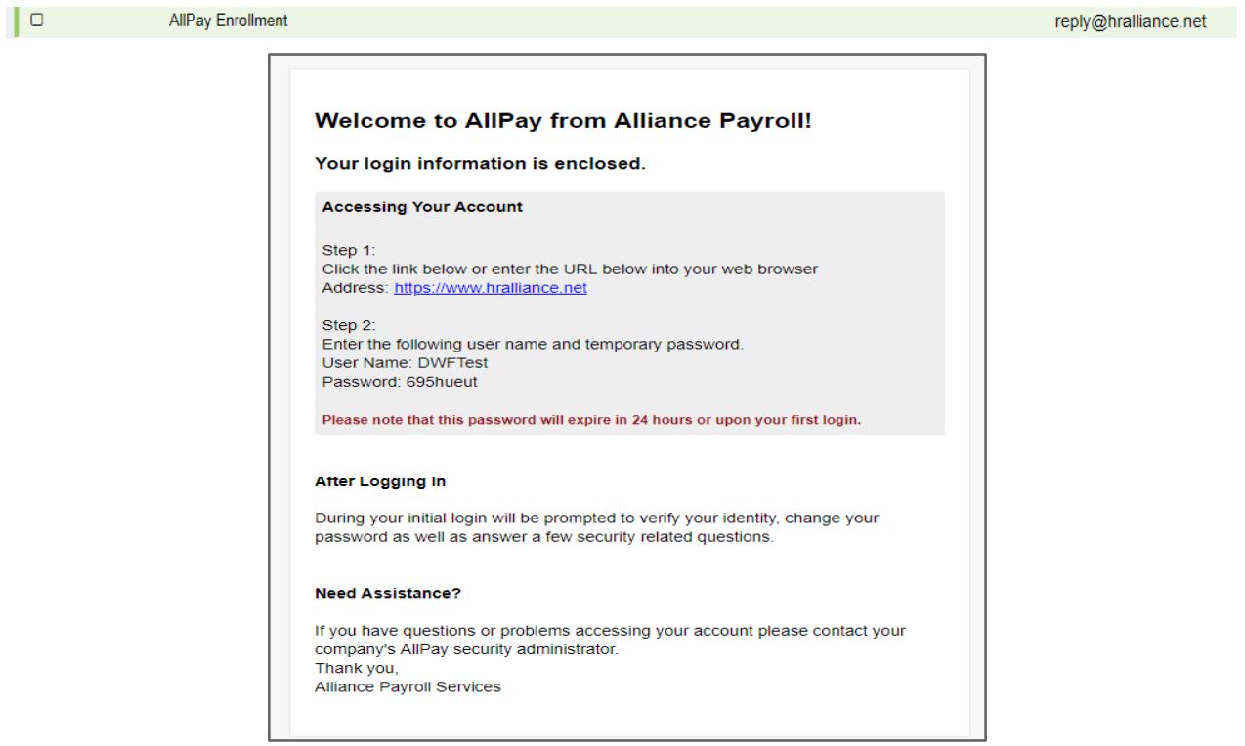Click the Accessing Your Account section title
The image size is (1245, 746).
tap(422, 207)
